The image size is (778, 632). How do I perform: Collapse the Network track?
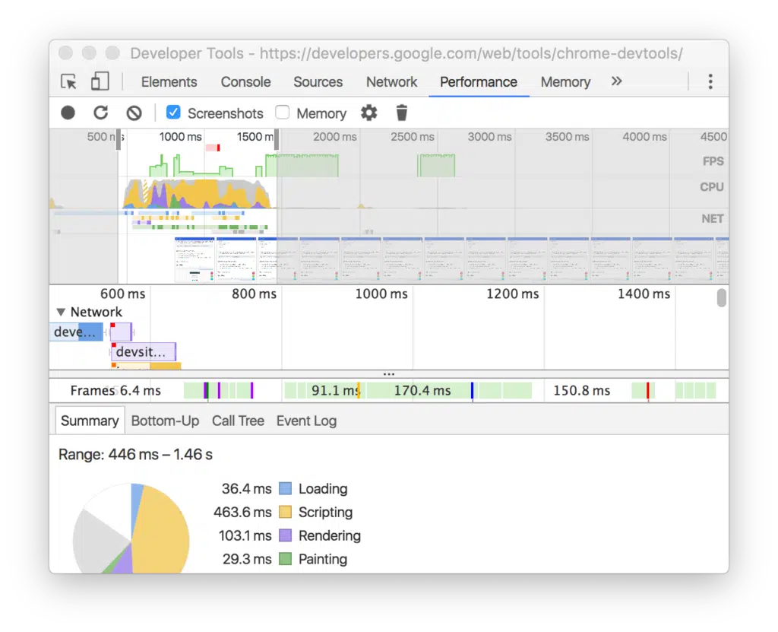pyautogui.click(x=61, y=312)
